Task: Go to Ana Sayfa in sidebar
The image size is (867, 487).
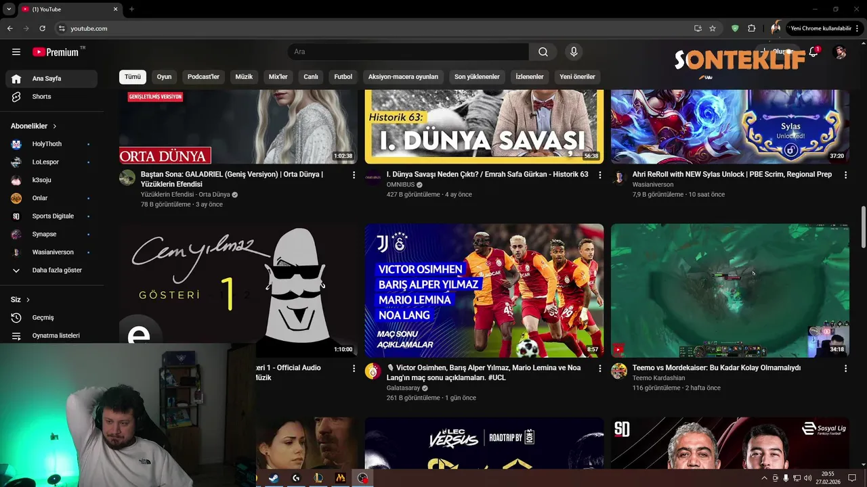Action: pos(51,79)
